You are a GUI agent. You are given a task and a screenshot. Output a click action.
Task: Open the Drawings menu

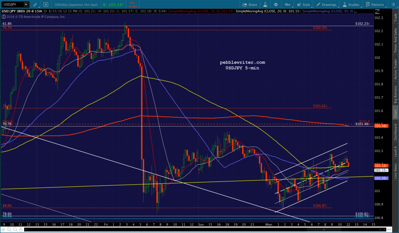[x=326, y=5]
